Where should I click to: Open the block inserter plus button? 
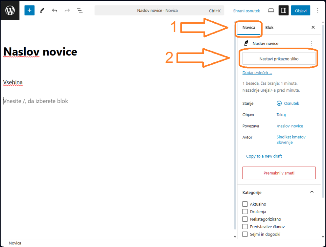click(x=29, y=11)
